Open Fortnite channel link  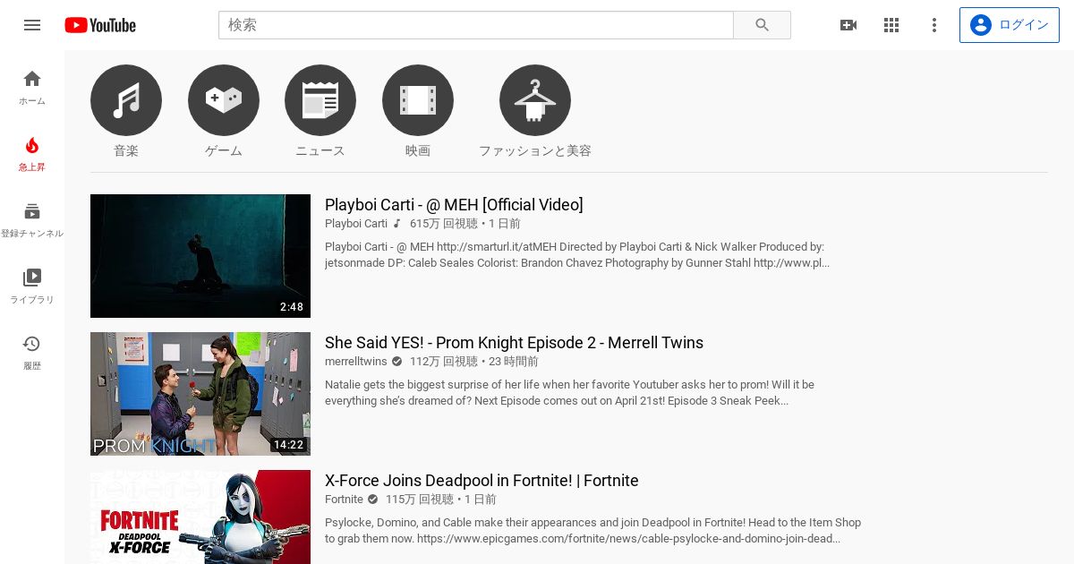tap(344, 500)
